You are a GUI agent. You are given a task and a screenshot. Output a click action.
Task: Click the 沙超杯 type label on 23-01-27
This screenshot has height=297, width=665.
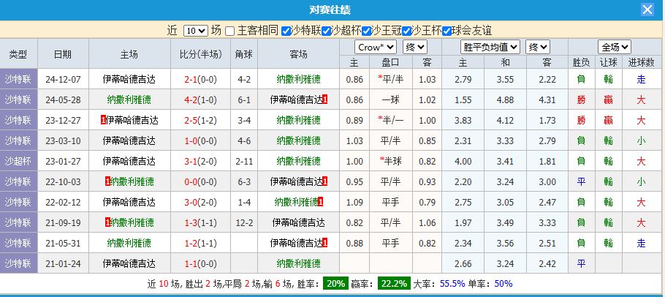18,161
